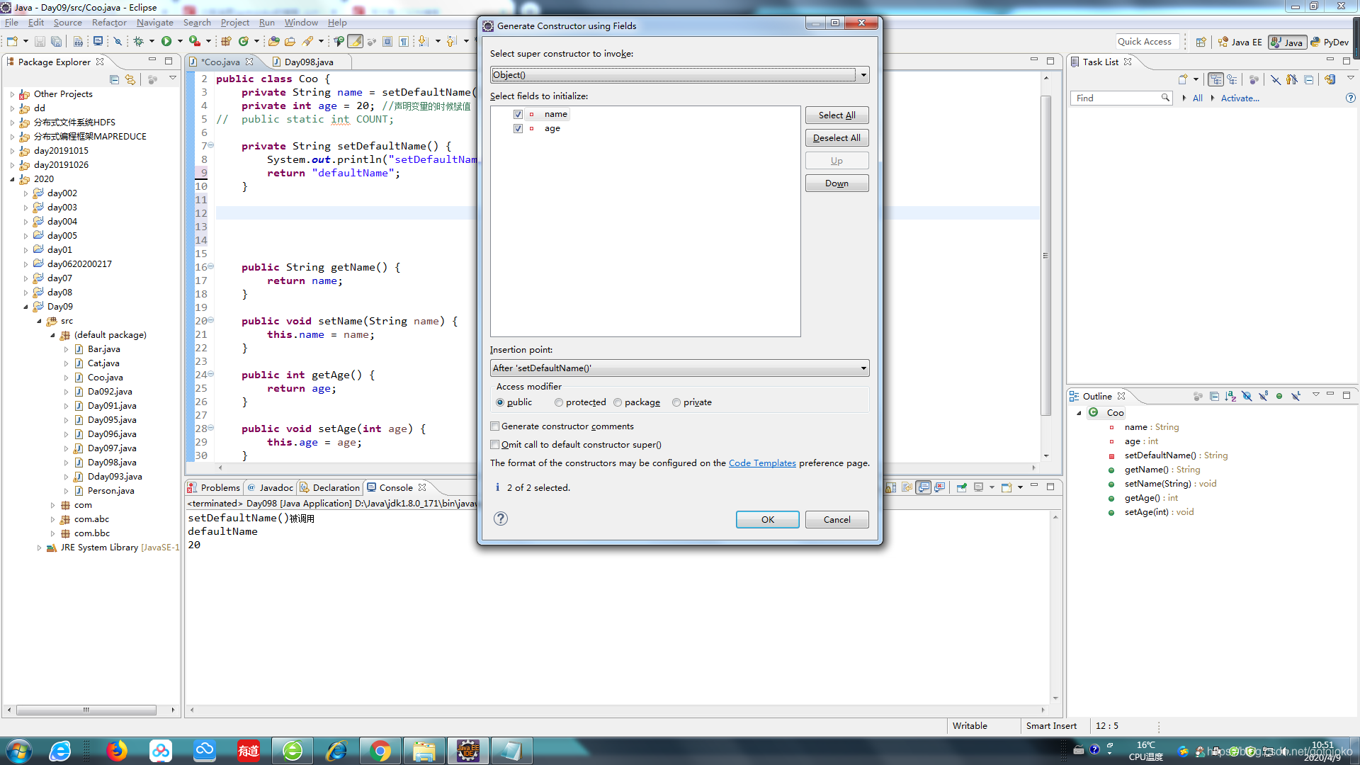Click Pin Console icon in Console toolbar

click(x=962, y=487)
